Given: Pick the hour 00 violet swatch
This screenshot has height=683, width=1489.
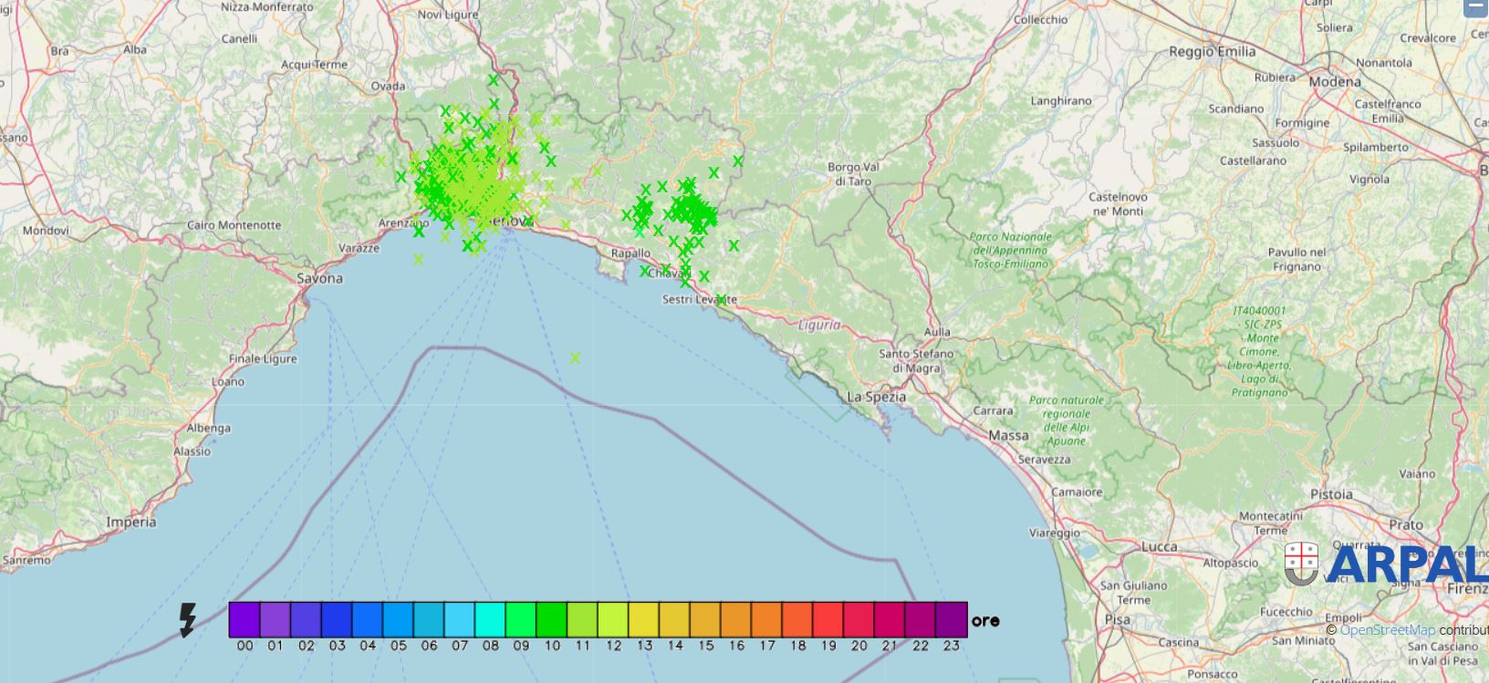Looking at the screenshot, I should pyautogui.click(x=245, y=619).
